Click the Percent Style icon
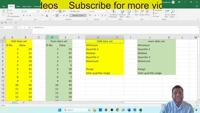Viewport: 200px width, 113px height. [95, 15]
